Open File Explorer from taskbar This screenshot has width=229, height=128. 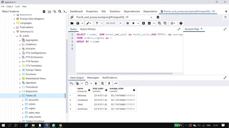[x=33, y=125]
